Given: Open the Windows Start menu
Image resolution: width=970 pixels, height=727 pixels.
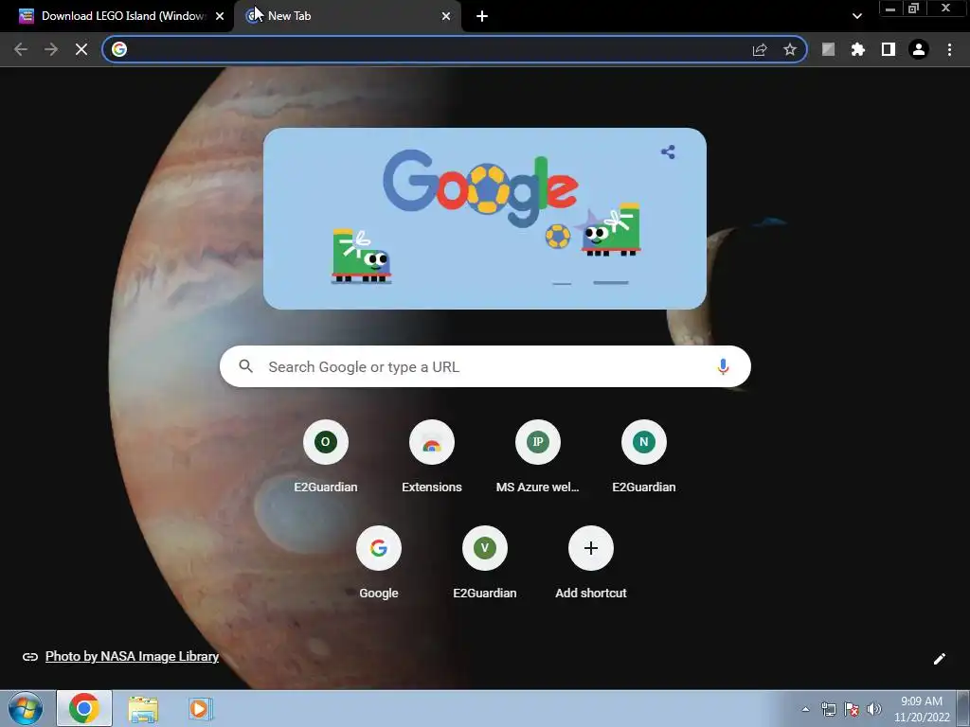Looking at the screenshot, I should tap(26, 708).
